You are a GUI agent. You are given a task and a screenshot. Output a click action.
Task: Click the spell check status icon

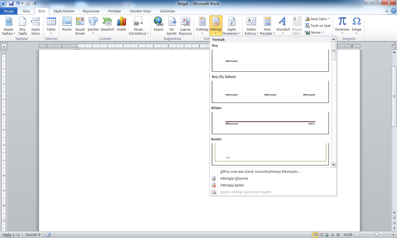tap(48, 235)
